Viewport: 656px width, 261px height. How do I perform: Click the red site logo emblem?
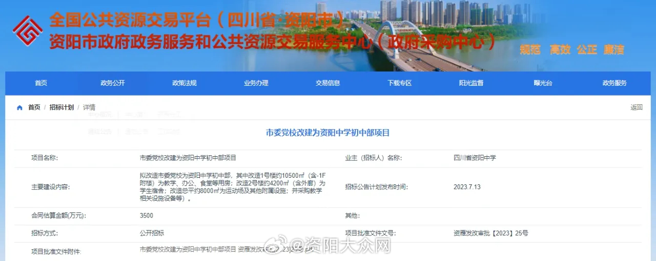[28, 31]
